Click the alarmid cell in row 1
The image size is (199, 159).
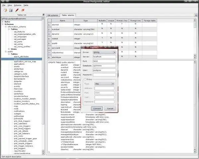(62, 25)
